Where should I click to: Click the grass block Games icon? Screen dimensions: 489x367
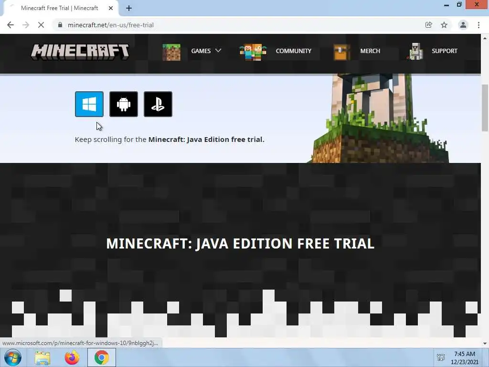(171, 52)
